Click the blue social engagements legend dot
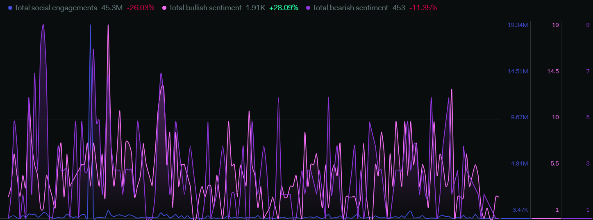This screenshot has width=593, height=220. coord(10,8)
